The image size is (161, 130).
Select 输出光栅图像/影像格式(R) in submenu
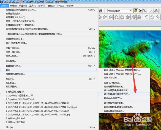point(124,91)
